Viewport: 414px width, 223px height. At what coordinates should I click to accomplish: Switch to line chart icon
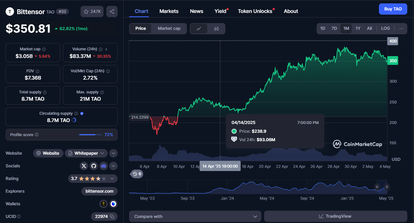(199, 29)
